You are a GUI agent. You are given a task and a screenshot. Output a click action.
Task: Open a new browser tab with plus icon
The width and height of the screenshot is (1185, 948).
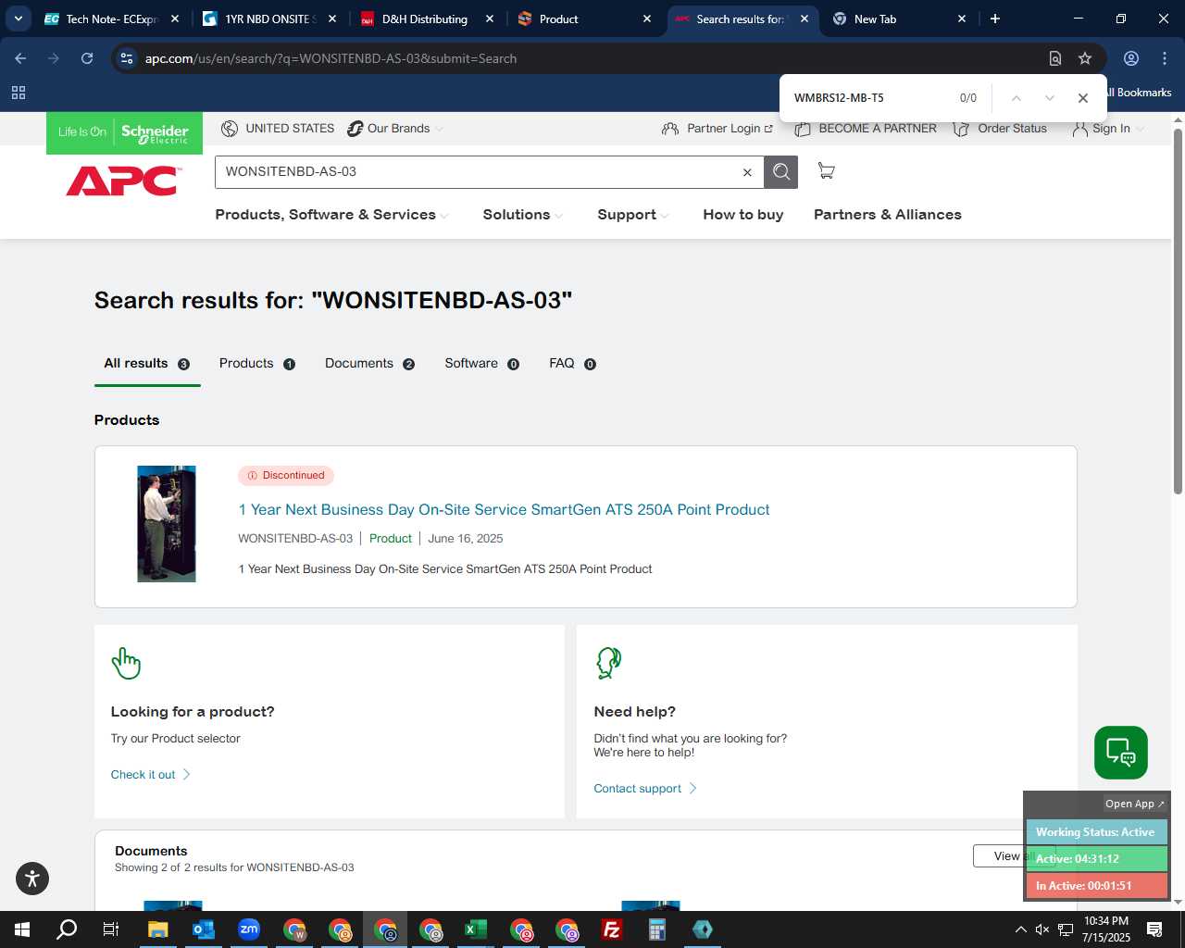coord(995,19)
